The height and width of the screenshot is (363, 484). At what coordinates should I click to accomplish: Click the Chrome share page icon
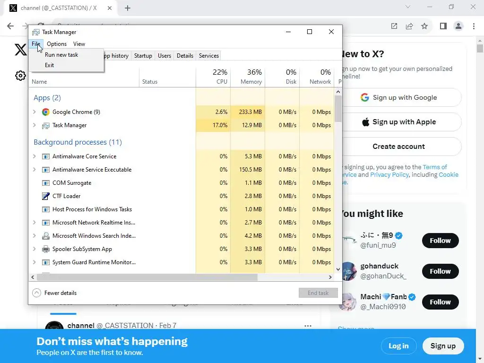409,26
